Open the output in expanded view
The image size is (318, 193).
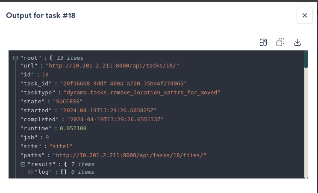[x=263, y=42]
